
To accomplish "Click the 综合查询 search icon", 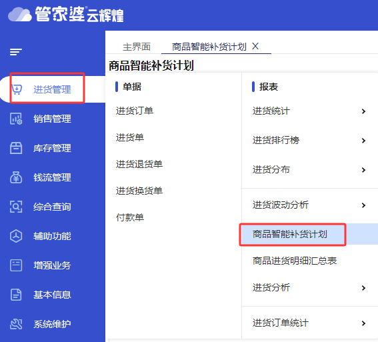I will (16, 207).
